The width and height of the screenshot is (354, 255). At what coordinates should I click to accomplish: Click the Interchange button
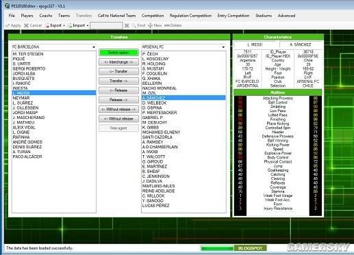coord(118,62)
